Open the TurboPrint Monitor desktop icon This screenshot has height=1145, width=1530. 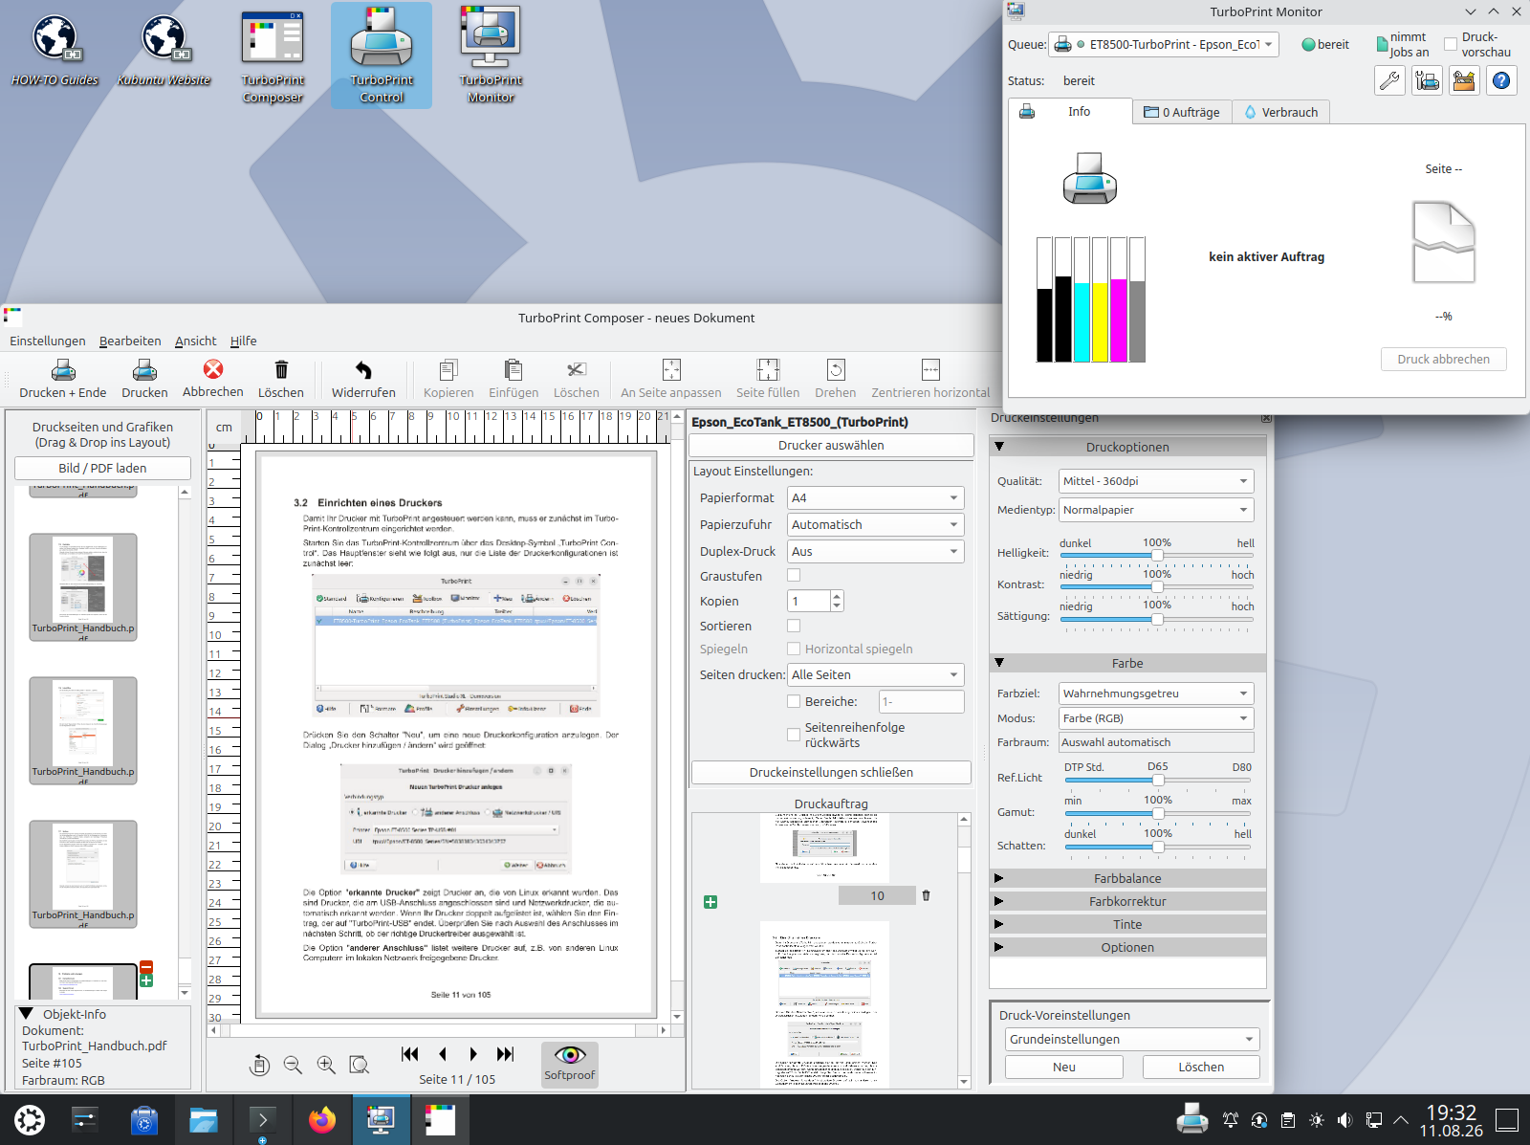pos(491,55)
